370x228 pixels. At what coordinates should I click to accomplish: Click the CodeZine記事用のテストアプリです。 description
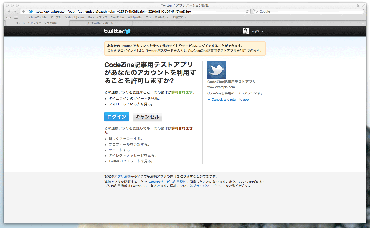click(235, 93)
